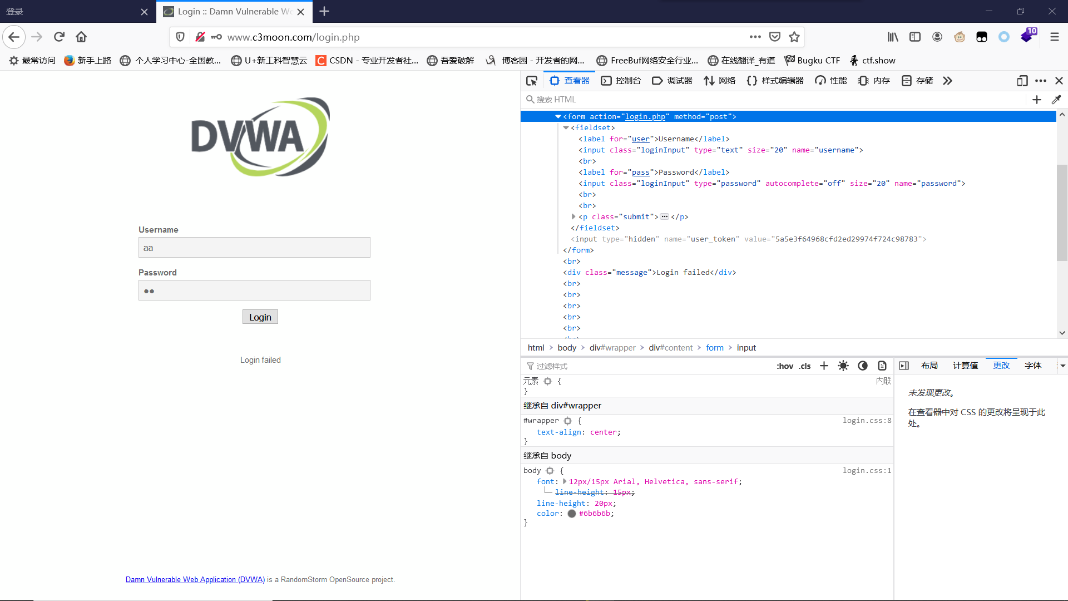The image size is (1068, 601).
Task: Toggle print media simulation icon
Action: pos(882,366)
